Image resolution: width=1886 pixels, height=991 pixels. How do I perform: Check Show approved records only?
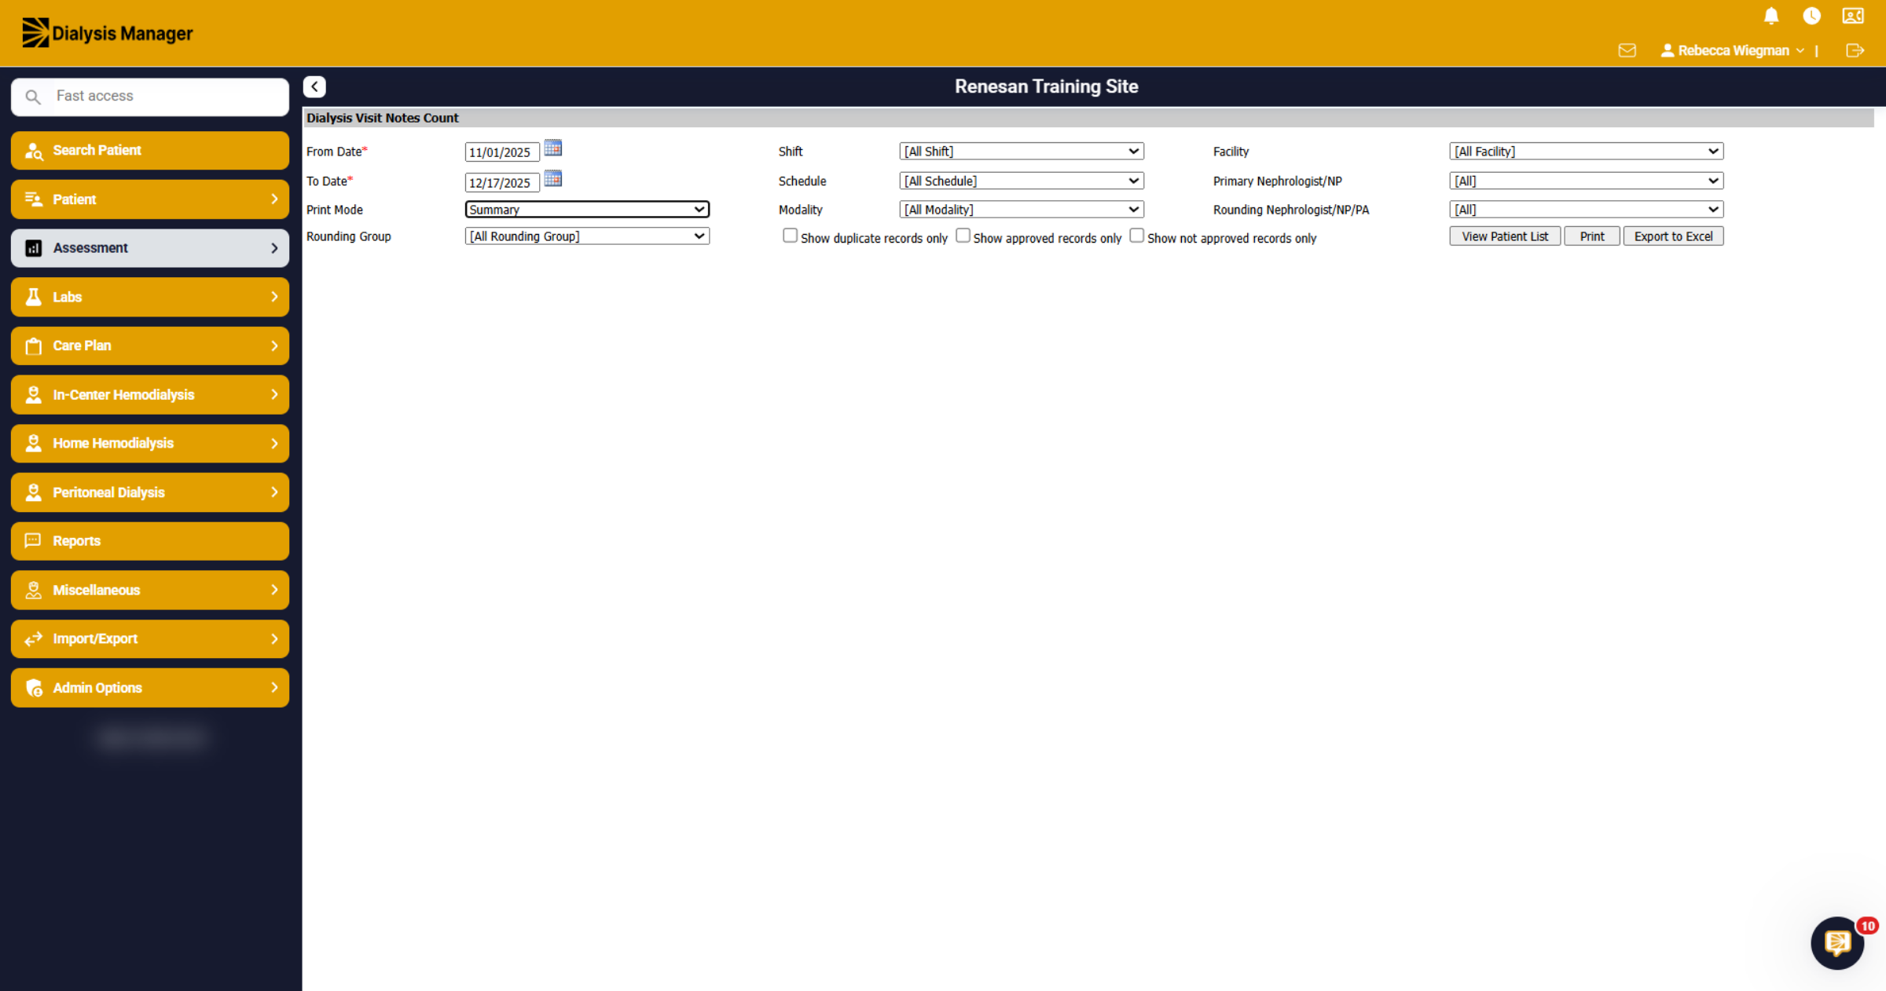coord(963,236)
